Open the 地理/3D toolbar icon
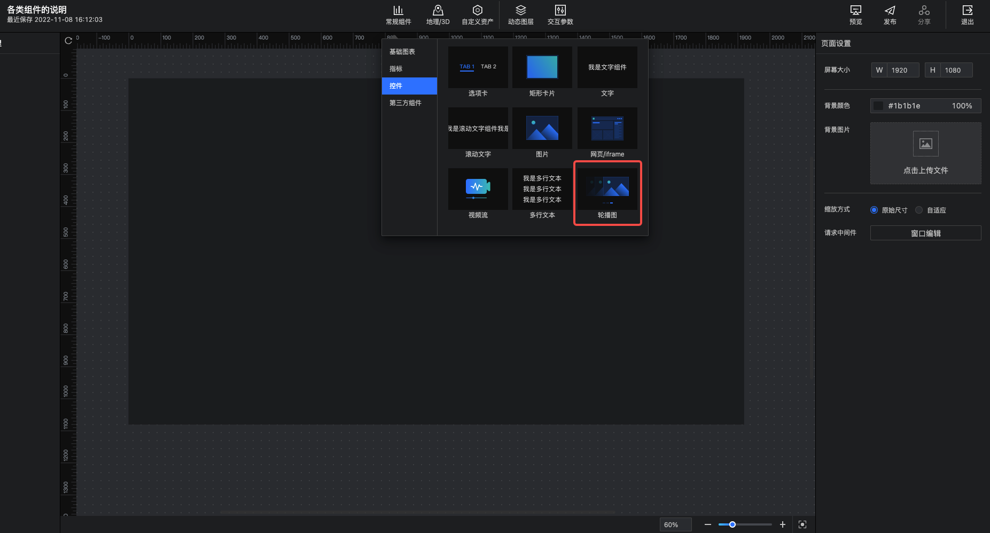Image resolution: width=990 pixels, height=533 pixels. (438, 14)
